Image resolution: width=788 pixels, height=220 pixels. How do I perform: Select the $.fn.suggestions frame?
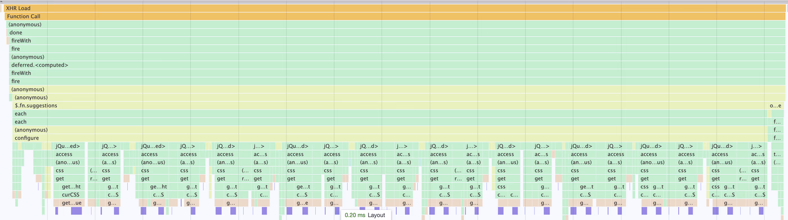tap(389, 106)
